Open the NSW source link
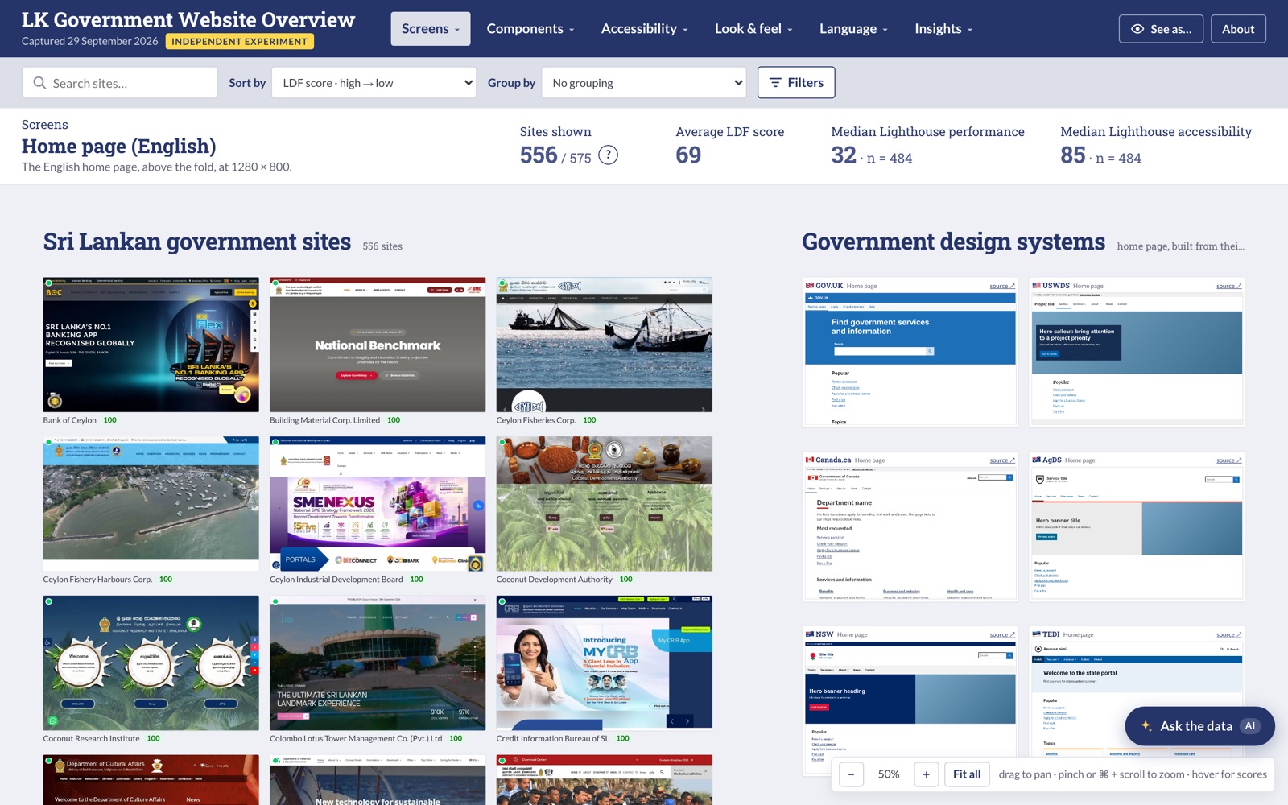 [1002, 635]
